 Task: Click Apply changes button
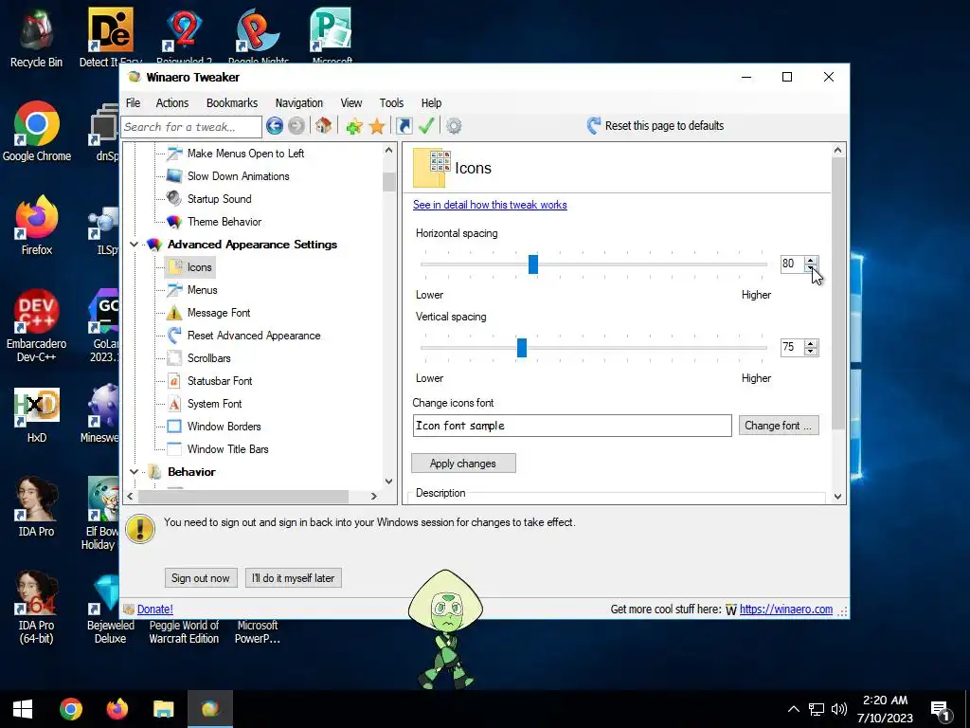(x=463, y=464)
